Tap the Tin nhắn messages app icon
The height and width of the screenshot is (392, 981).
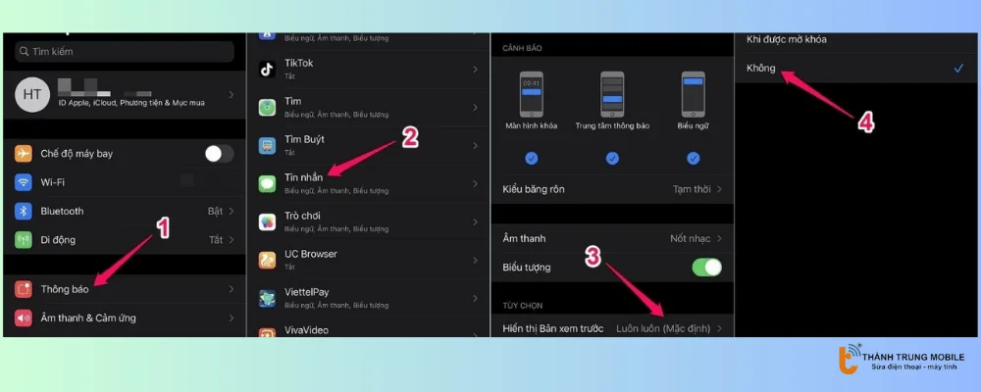[267, 184]
